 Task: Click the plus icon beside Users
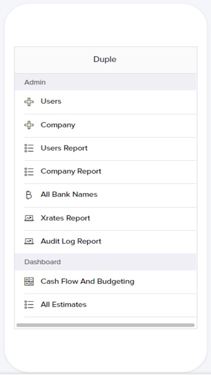click(x=29, y=101)
